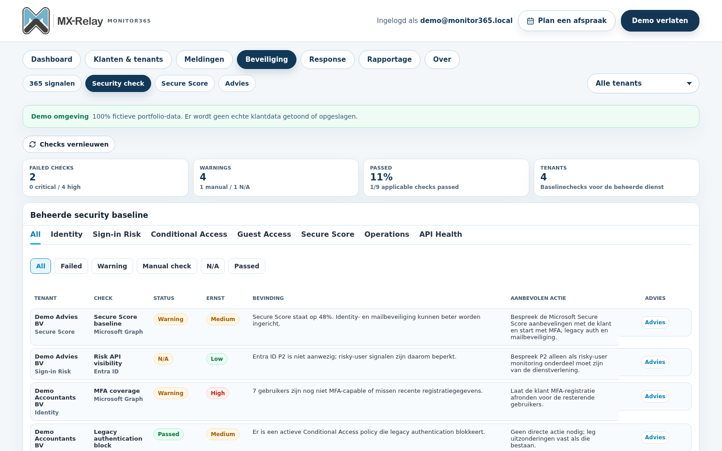Filter checks by Failed status

click(71, 266)
